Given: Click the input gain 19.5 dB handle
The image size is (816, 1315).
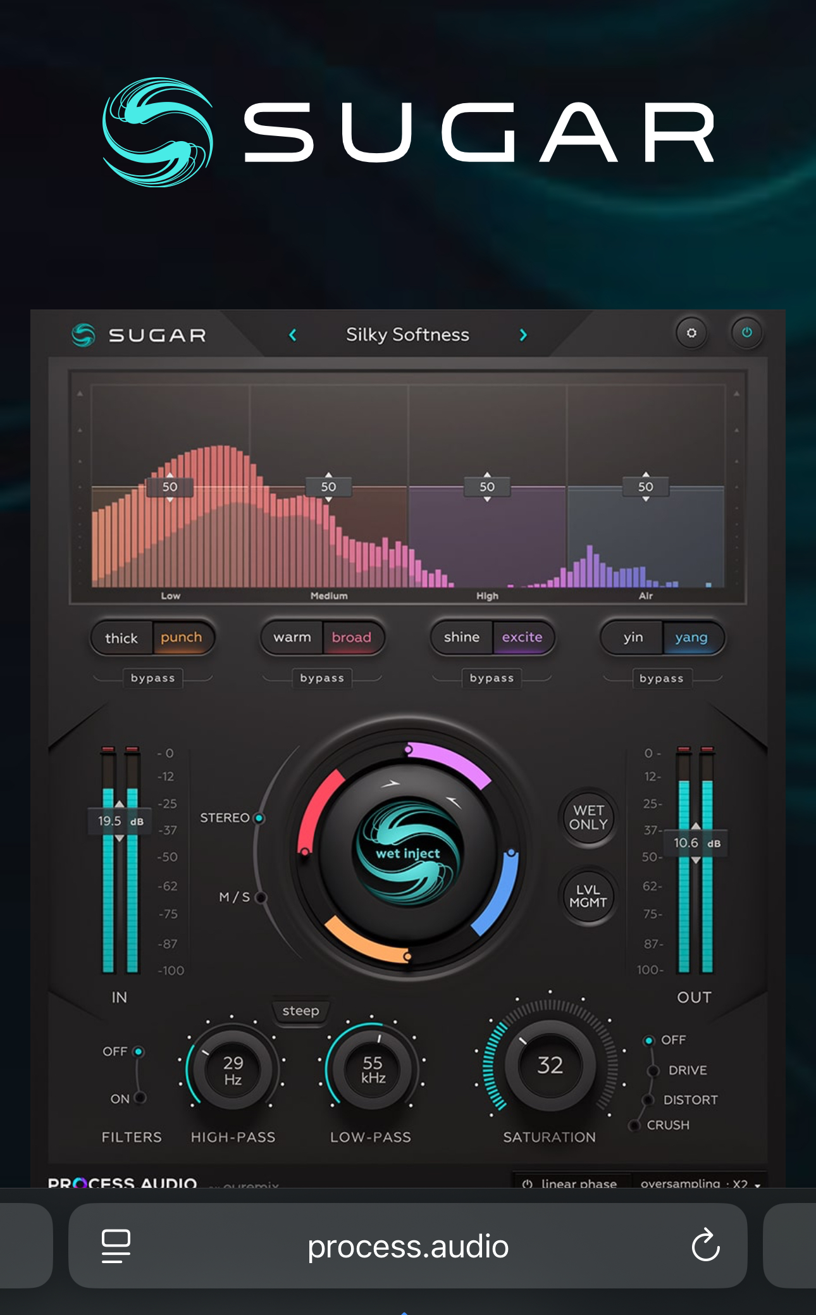Looking at the screenshot, I should click(120, 821).
